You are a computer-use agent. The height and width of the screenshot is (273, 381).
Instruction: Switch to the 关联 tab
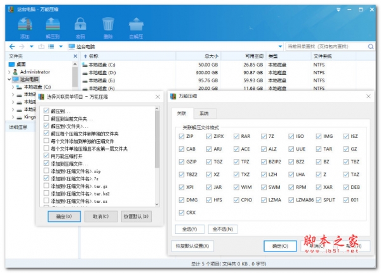click(x=182, y=113)
